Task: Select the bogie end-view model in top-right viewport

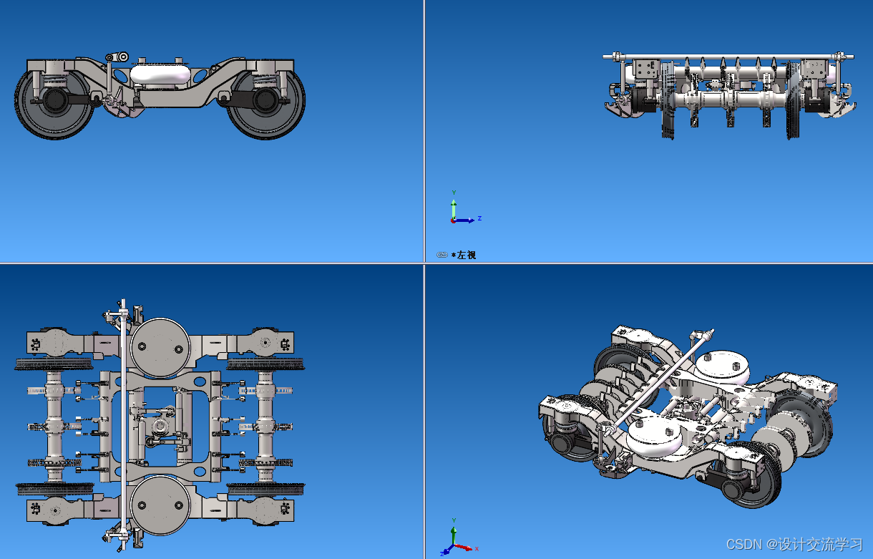Action: pyautogui.click(x=728, y=95)
